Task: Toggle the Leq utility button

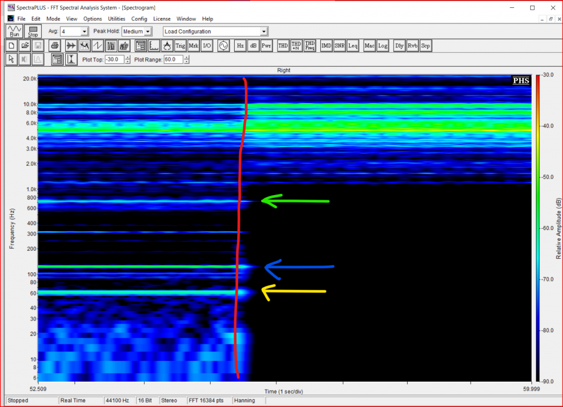Action: 352,46
